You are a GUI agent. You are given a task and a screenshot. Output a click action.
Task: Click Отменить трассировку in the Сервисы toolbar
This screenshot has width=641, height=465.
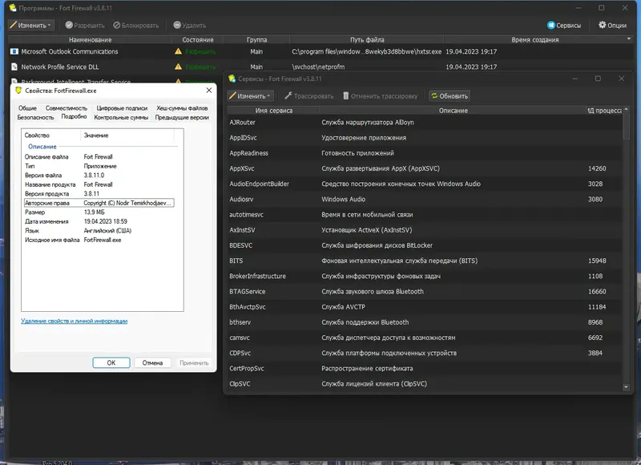pos(380,96)
